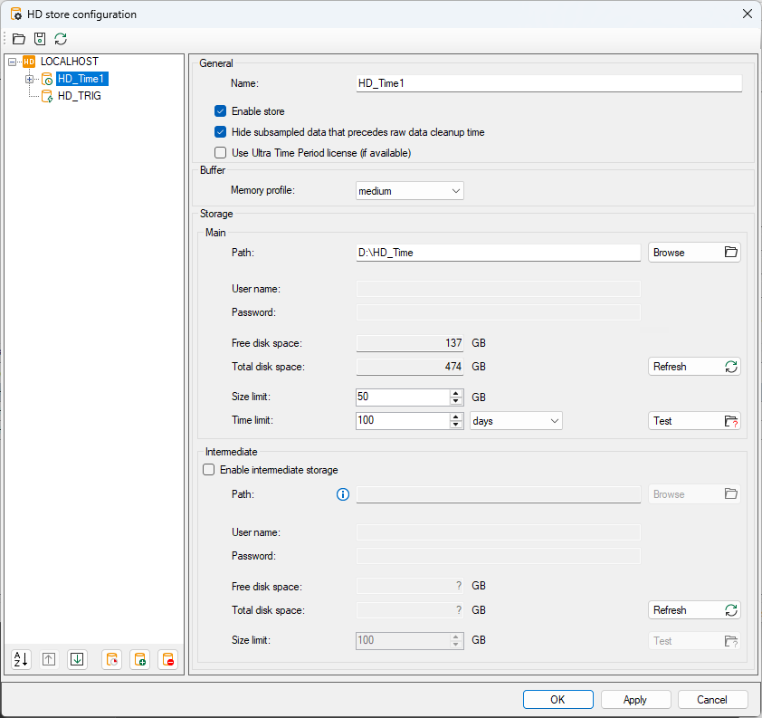The height and width of the screenshot is (718, 762).
Task: Click the remove store icon with minus
Action: 167,659
